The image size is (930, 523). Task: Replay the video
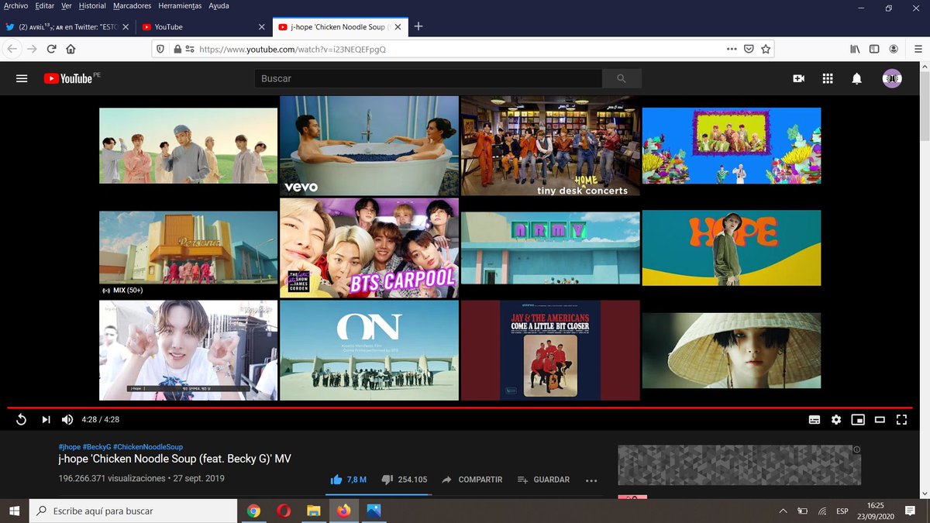22,419
